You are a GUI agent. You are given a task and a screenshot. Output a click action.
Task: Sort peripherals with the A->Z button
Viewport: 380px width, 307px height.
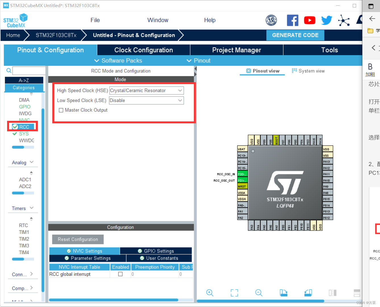pos(24,80)
